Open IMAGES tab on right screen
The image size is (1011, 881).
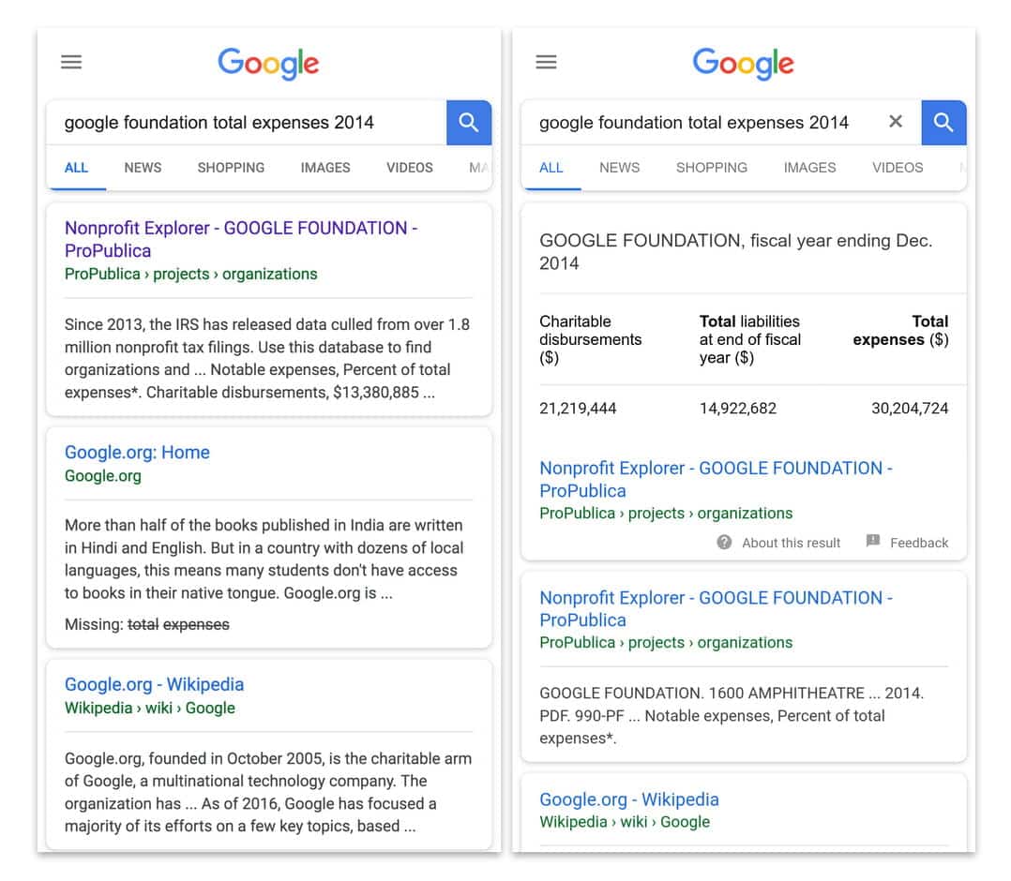[x=809, y=168]
